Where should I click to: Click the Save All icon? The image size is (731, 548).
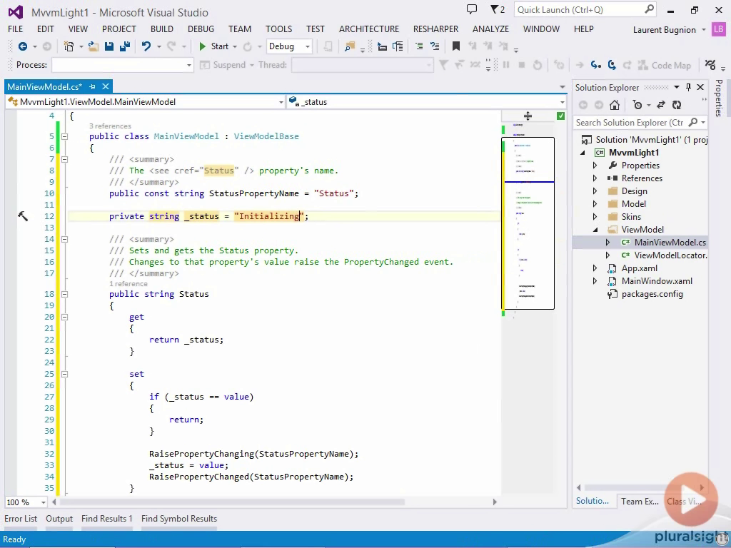point(125,46)
